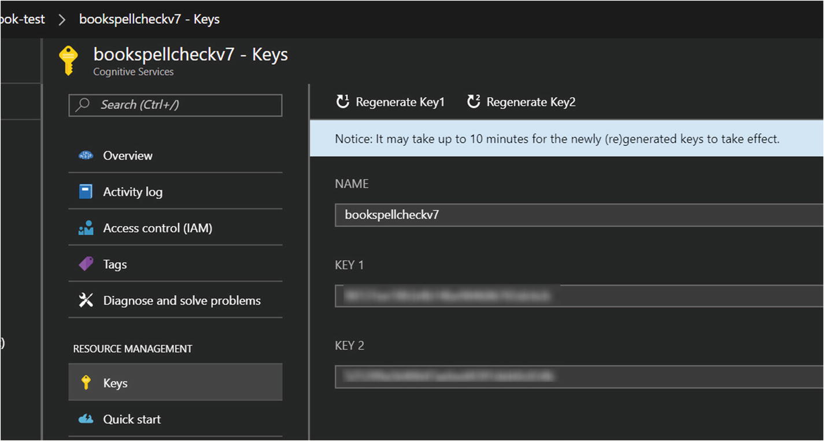Click the Diagnose wrench icon
The height and width of the screenshot is (441, 824).
[86, 301]
